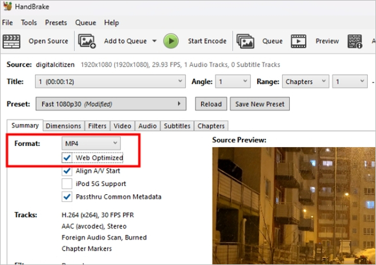Click the Foreign Audio Scan, Burned text
This screenshot has width=376, height=265.
(104, 237)
